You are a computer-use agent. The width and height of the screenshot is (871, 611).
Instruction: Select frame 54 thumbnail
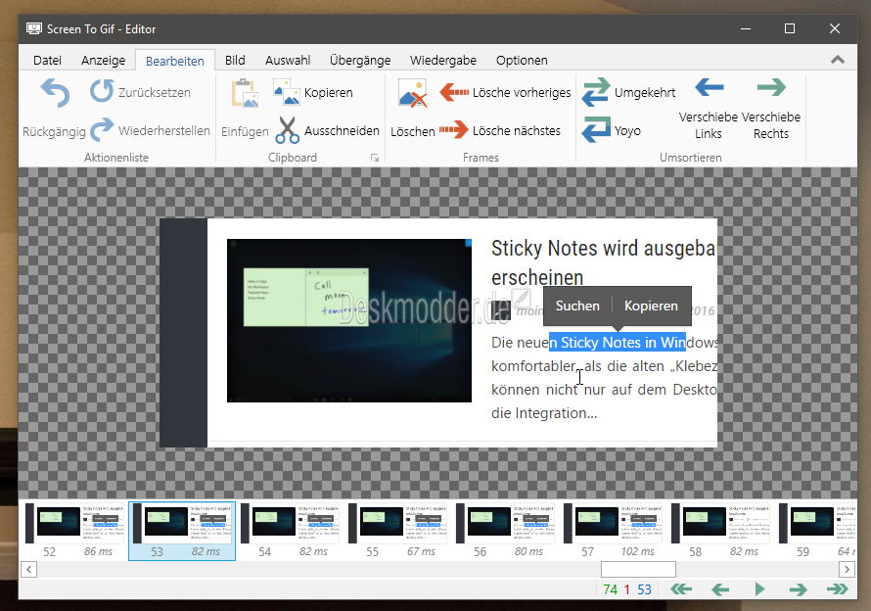(x=290, y=531)
